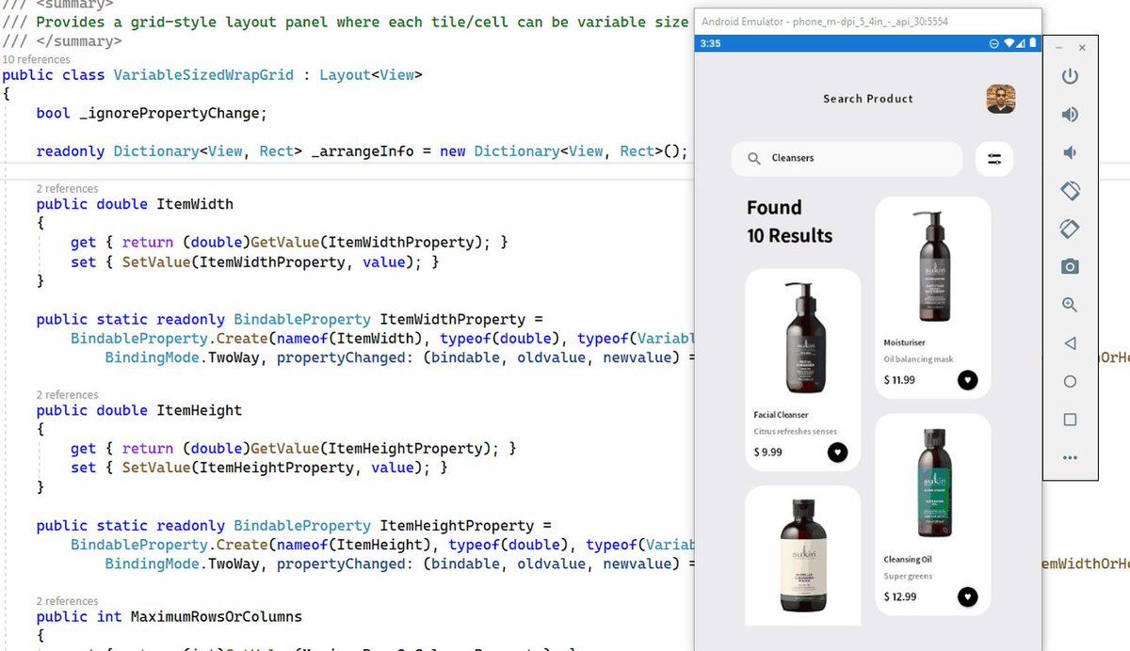
Task: Click 'ItemWidthProperty' in the static readonly declaration
Action: (452, 320)
